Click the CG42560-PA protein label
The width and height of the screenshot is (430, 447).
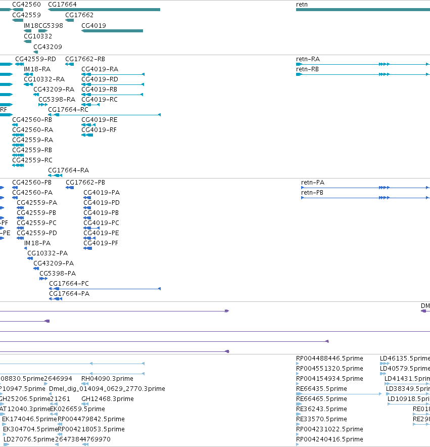pos(32,193)
